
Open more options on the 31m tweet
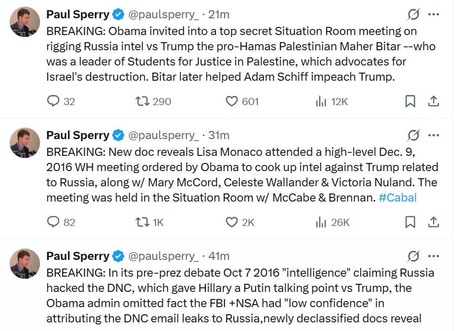click(434, 135)
